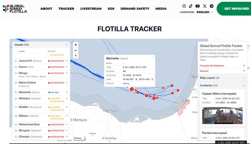251x144 pixels.
Task: Open the TikTok social icon
Action: pos(191,6)
